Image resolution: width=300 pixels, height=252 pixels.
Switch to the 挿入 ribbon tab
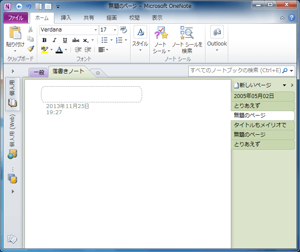coord(66,18)
